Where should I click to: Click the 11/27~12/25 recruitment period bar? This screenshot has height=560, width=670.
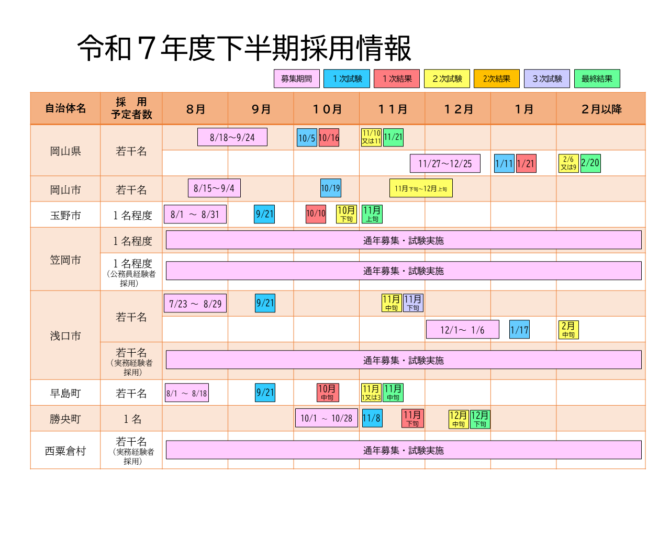click(445, 163)
